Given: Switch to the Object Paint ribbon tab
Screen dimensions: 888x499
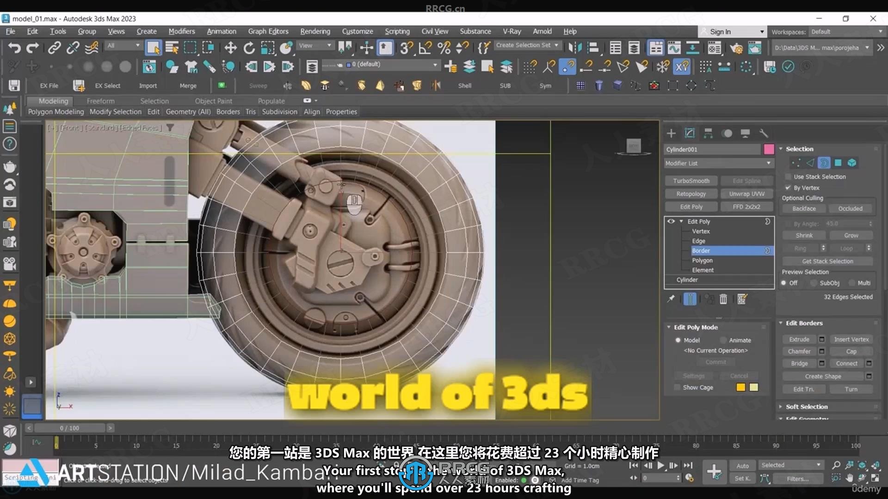Looking at the screenshot, I should click(213, 101).
